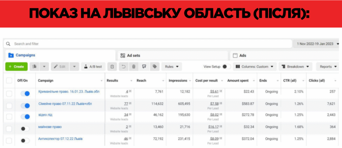Click the Amount spent column header
342x148 pixels.
tap(238, 80)
